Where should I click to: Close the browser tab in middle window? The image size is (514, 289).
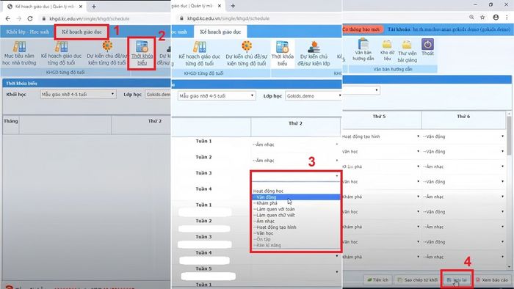pyautogui.click(x=220, y=6)
